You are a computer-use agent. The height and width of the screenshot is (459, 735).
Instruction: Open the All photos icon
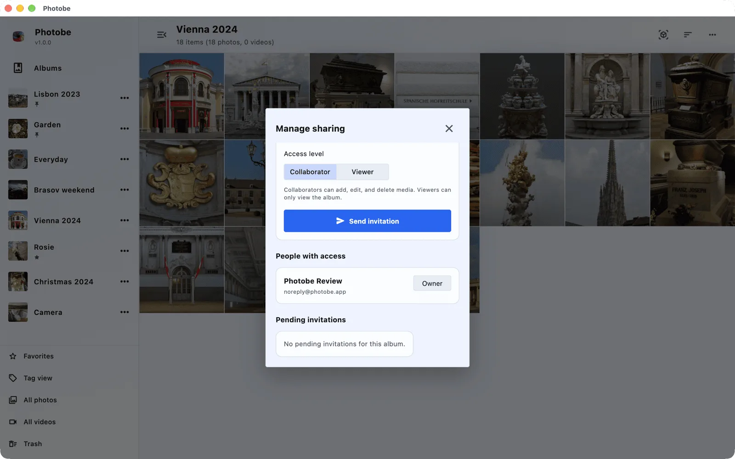[13, 400]
